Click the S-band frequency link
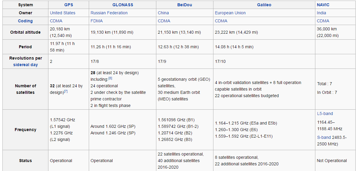This screenshot has height=171, width=356. (x=324, y=137)
